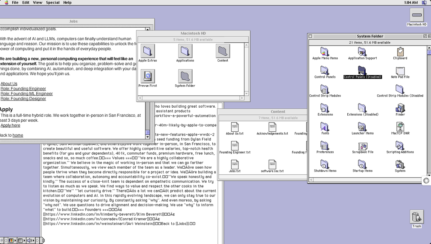The height and width of the screenshot is (244, 431).
Task: Select the Acknowledgements.txt file
Action: pos(272,127)
